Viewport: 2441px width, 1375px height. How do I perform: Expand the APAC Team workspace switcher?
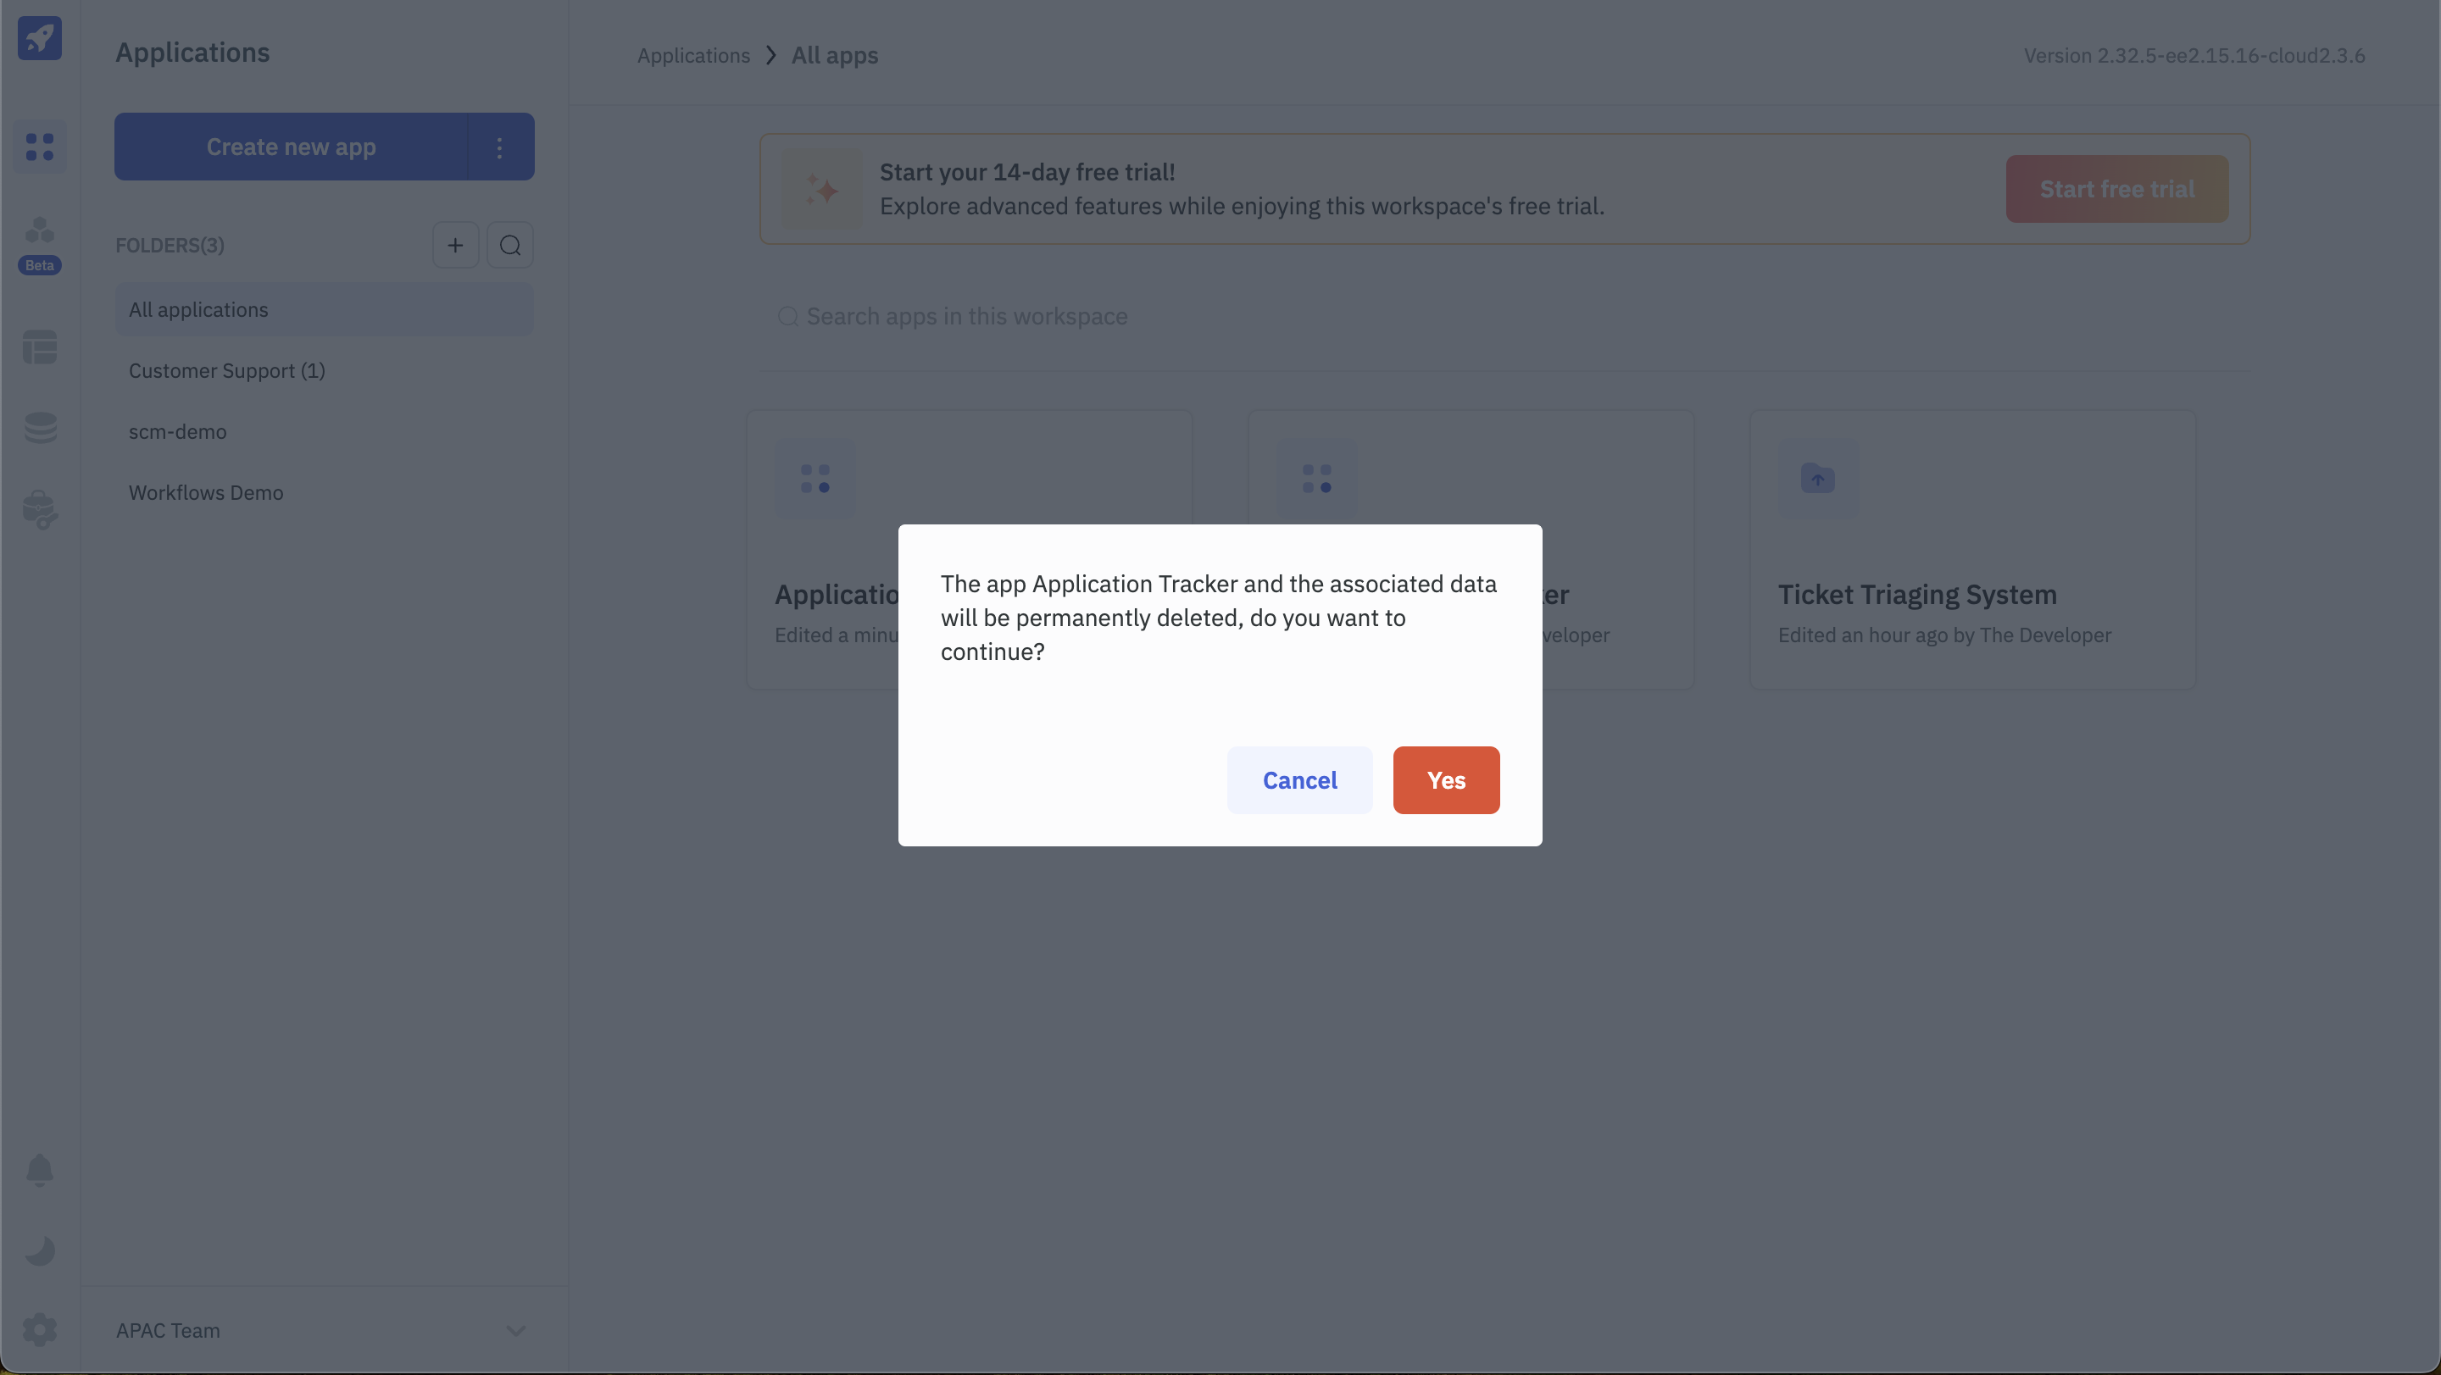(x=322, y=1330)
